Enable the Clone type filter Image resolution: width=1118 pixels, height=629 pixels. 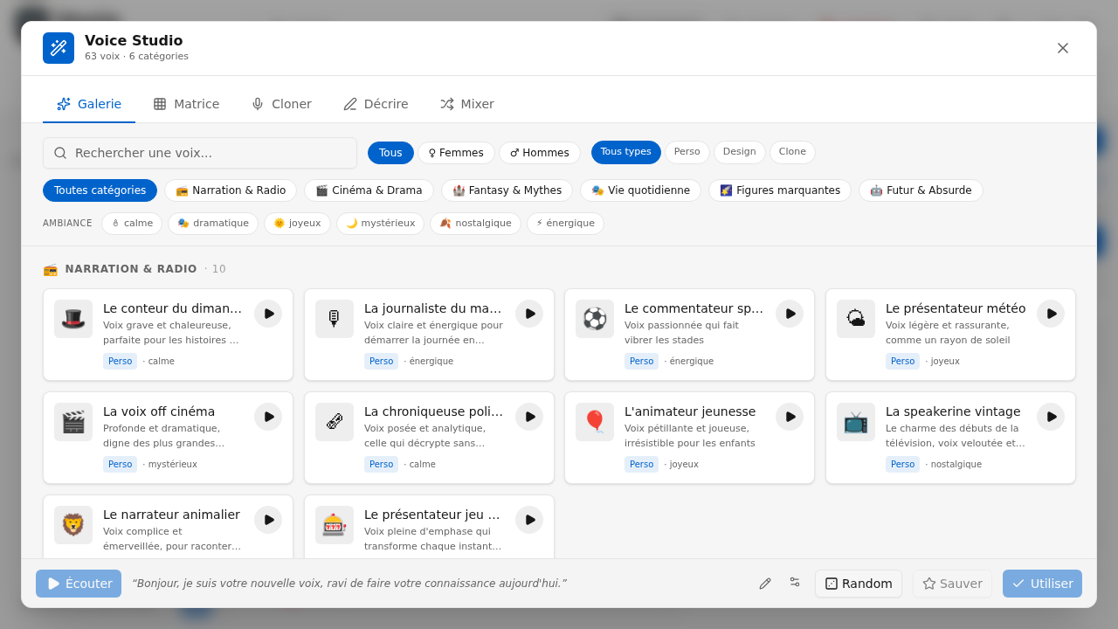point(792,152)
